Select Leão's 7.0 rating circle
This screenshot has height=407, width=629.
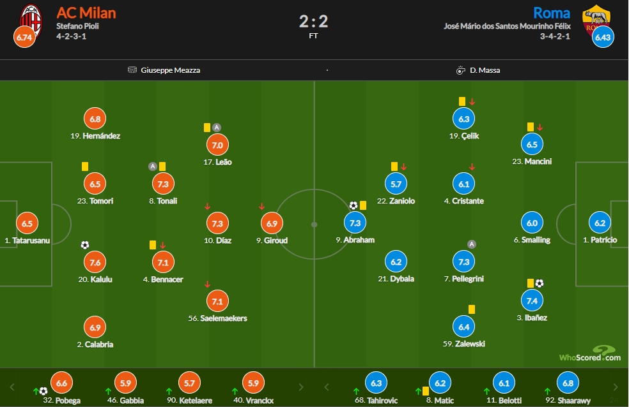coord(217,145)
